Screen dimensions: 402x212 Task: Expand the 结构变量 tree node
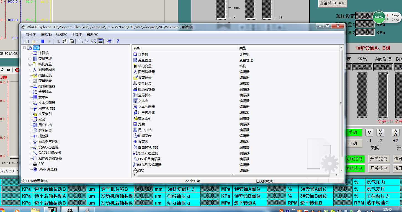point(30,64)
